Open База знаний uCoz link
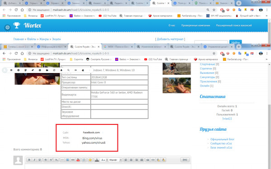This screenshot has height=169, width=271. pos(221,148)
